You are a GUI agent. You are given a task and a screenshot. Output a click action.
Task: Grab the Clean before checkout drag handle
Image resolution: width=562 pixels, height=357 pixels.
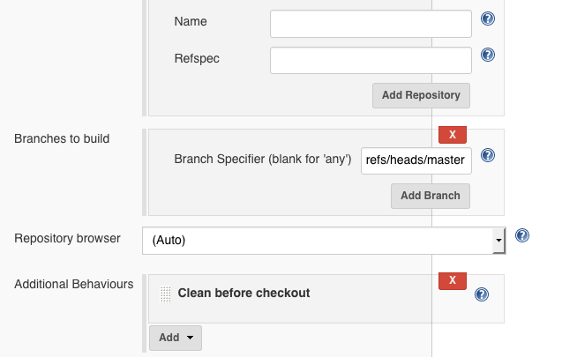coord(165,294)
